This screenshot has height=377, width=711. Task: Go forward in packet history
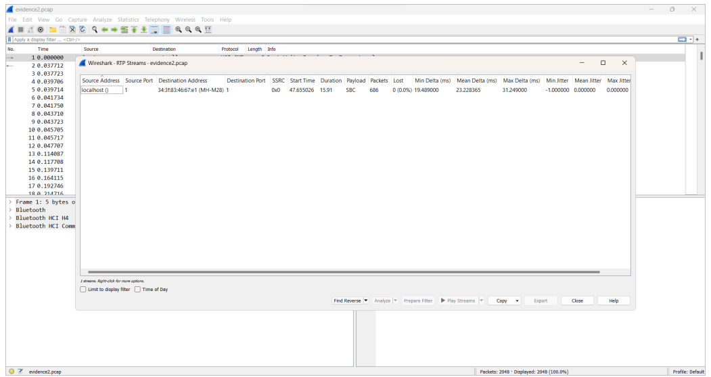pos(114,30)
